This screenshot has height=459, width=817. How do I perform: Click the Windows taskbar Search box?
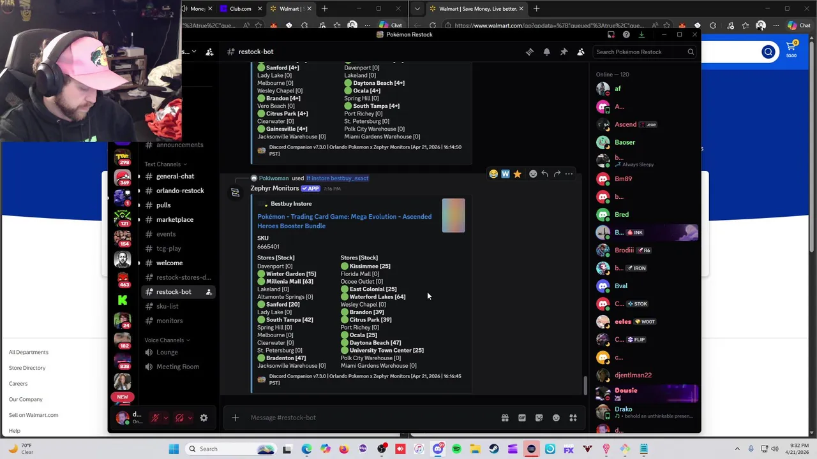pos(231,449)
